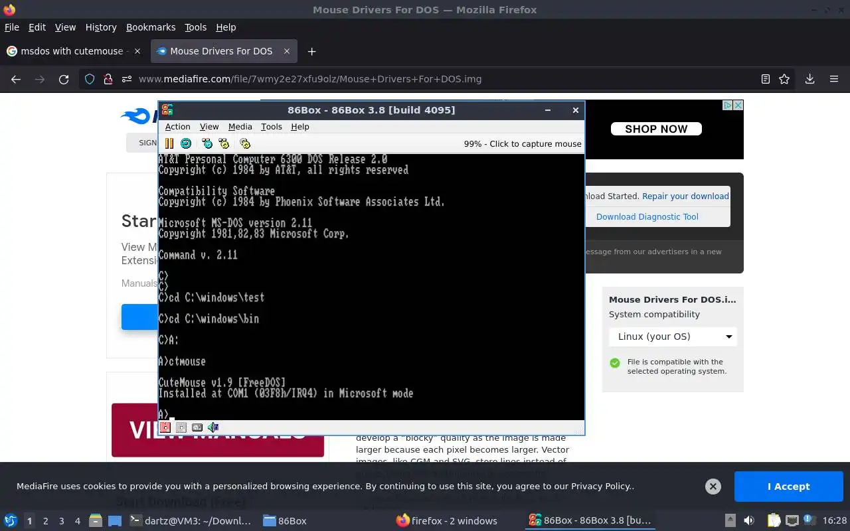The width and height of the screenshot is (850, 531).
Task: Open the Linux (your OS) dropdown
Action: click(673, 337)
